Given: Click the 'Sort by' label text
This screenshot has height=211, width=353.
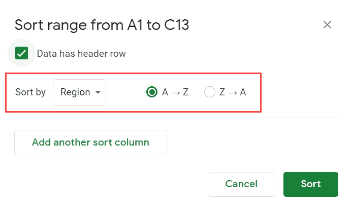Looking at the screenshot, I should point(30,92).
